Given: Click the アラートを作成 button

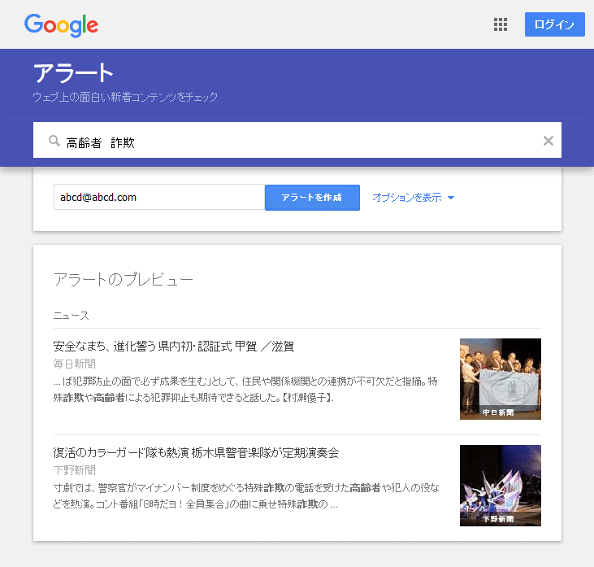Looking at the screenshot, I should (312, 198).
